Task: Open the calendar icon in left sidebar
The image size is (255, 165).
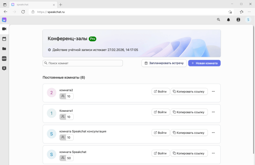Action: click(x=4, y=39)
